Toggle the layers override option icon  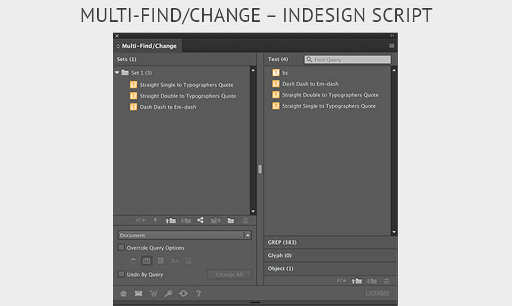coord(133,261)
